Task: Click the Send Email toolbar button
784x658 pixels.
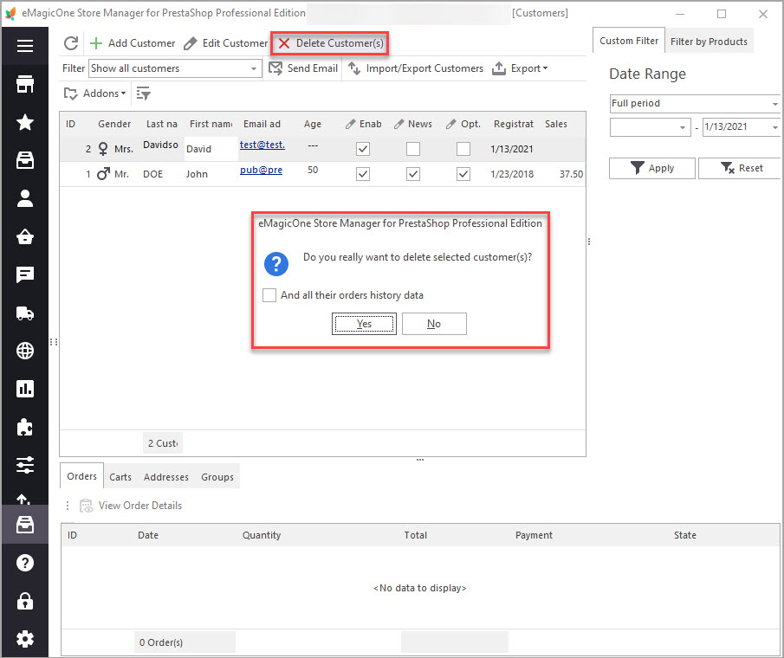Action: pos(303,68)
